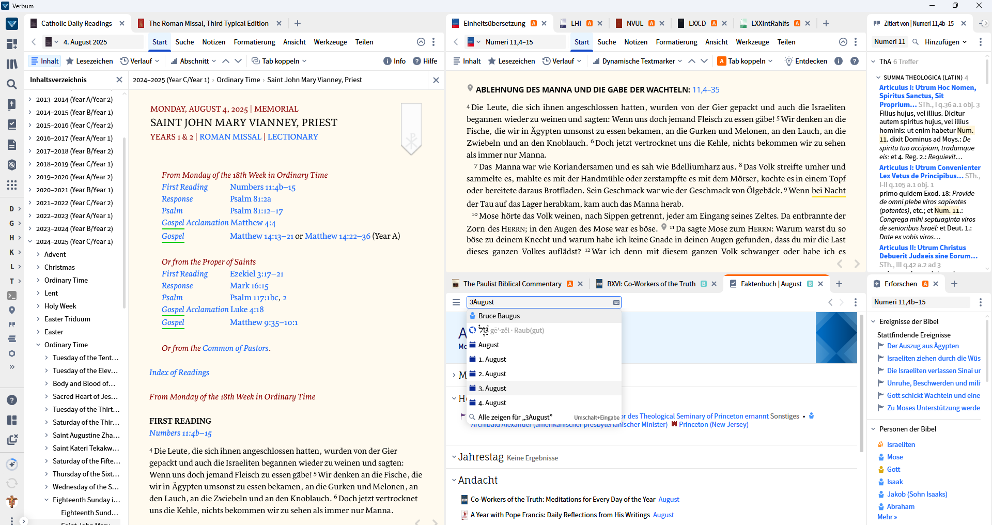Collapse the ribbon in Einheitsübersetzung panel
The height and width of the screenshot is (525, 992).
coord(843,42)
